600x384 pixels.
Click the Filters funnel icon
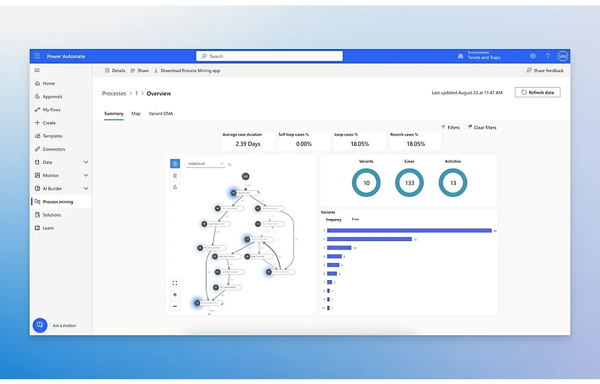click(x=443, y=127)
